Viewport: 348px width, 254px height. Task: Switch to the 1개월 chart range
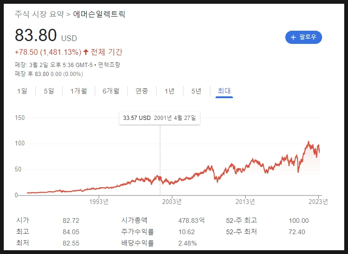click(79, 91)
